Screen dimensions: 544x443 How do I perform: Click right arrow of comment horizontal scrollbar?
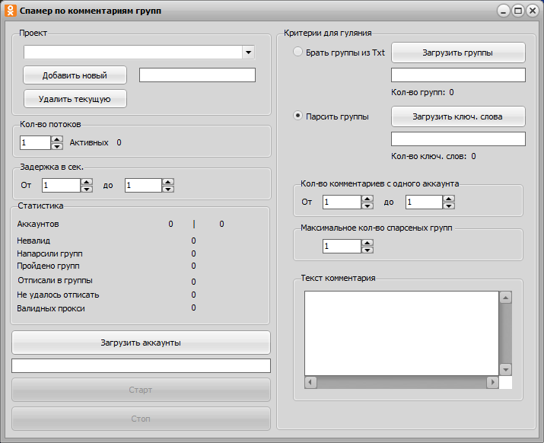pos(492,382)
